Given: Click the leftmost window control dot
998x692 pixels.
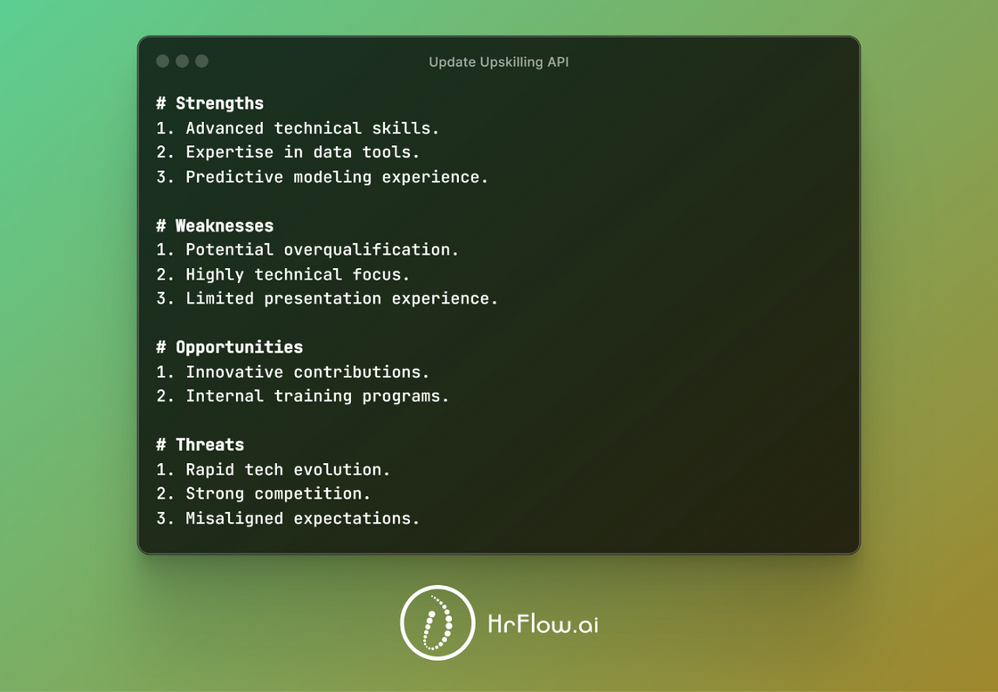Looking at the screenshot, I should tap(162, 61).
